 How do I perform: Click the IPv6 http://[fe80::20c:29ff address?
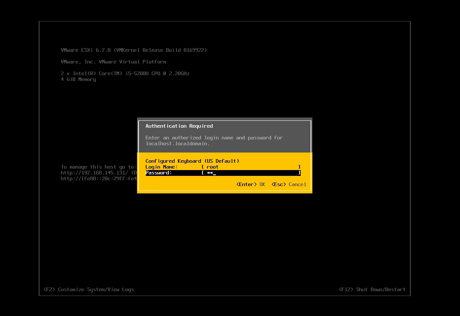[x=99, y=178]
